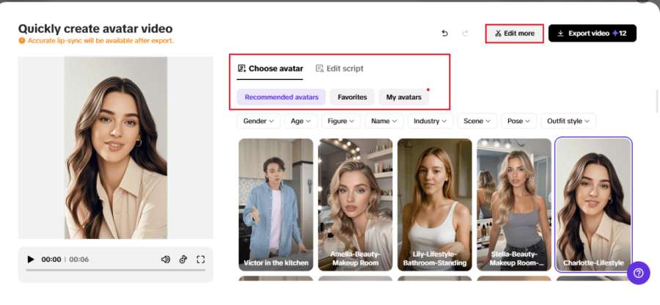Click the Edit more scissors button
Image resolution: width=660 pixels, height=305 pixels.
514,34
